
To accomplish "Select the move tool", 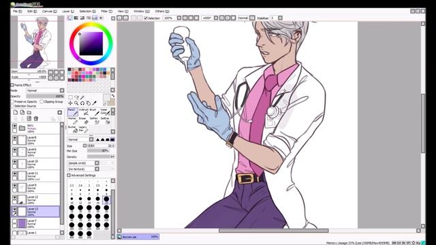I will [x=70, y=103].
